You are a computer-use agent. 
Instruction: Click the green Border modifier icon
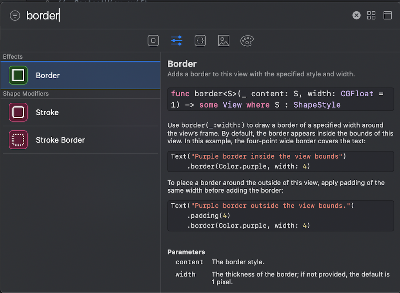click(x=18, y=75)
